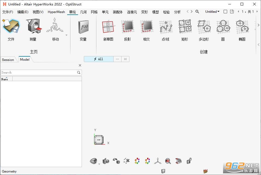261x175 pixels.
Task: Open the 编辑(E) menu
Action: [x=23, y=12]
